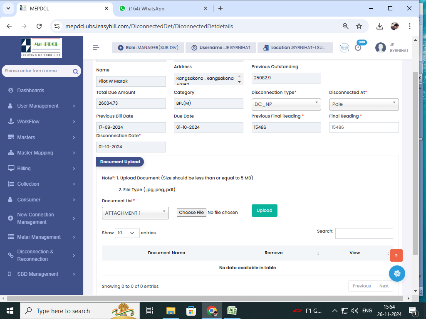Click the Windows taskbar search box
The width and height of the screenshot is (426, 319).
(x=80, y=311)
